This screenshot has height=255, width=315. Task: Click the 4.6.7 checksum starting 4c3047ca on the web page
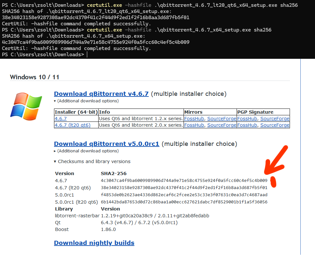pos(184,181)
